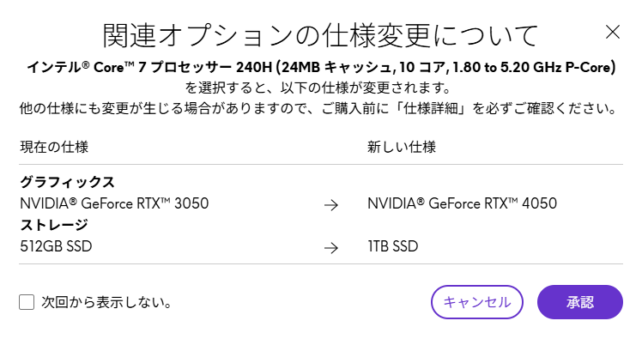Click the 仕様詳細 notice sentence

point(318,108)
